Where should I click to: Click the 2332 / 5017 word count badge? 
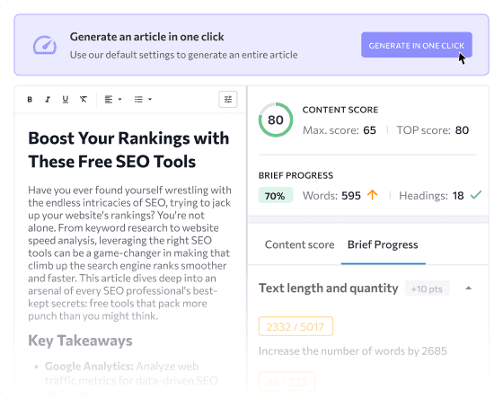pyautogui.click(x=296, y=326)
